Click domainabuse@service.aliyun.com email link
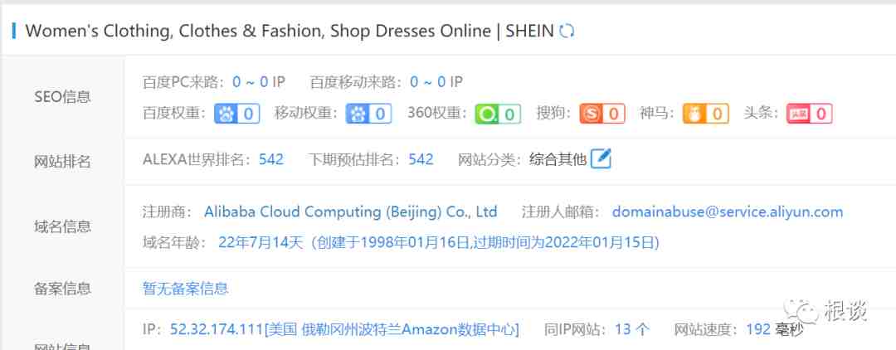 (728, 211)
